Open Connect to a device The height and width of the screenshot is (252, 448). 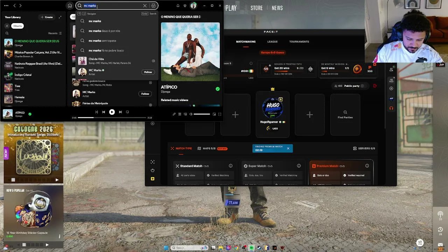tap(185, 114)
